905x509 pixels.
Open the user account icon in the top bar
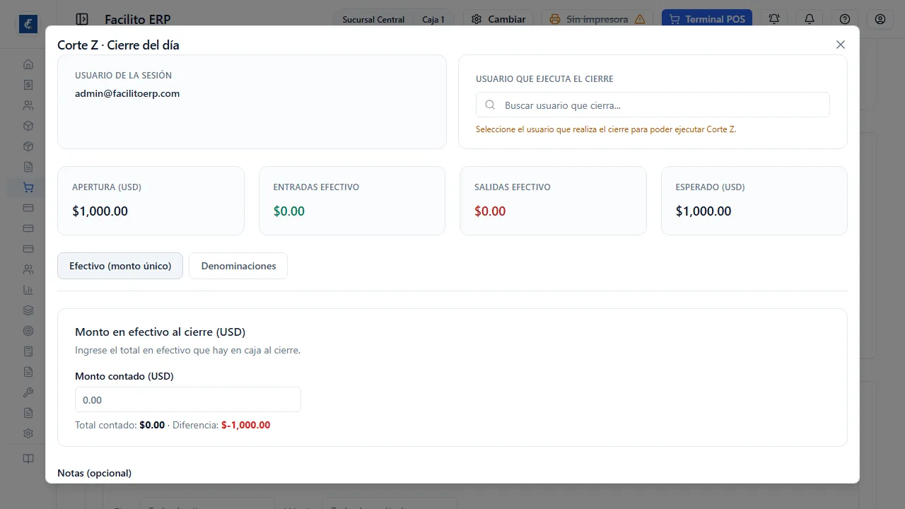click(880, 19)
